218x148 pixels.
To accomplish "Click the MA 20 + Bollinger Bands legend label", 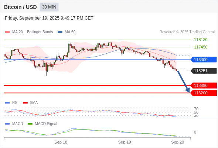I will point(33,32).
